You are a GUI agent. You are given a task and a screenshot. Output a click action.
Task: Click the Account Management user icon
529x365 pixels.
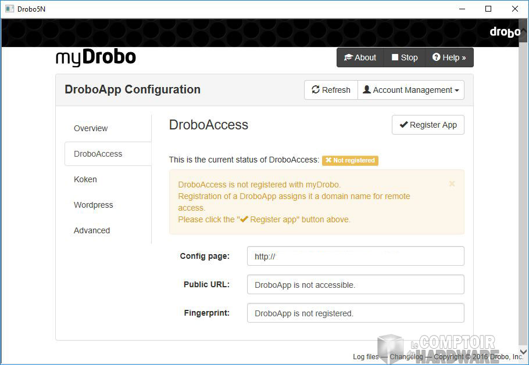367,90
